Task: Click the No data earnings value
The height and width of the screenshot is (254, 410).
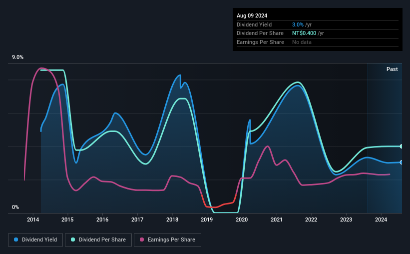Action: (302, 42)
